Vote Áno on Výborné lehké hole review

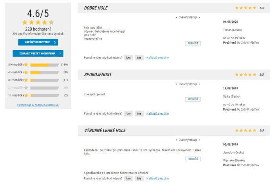(128, 179)
